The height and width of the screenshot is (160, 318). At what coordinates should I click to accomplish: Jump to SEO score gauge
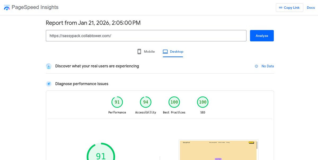(202, 102)
